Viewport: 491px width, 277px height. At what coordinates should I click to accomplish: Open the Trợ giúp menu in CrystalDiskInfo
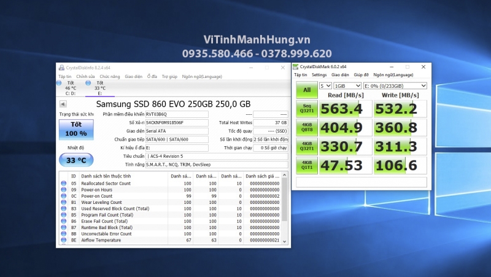click(169, 76)
